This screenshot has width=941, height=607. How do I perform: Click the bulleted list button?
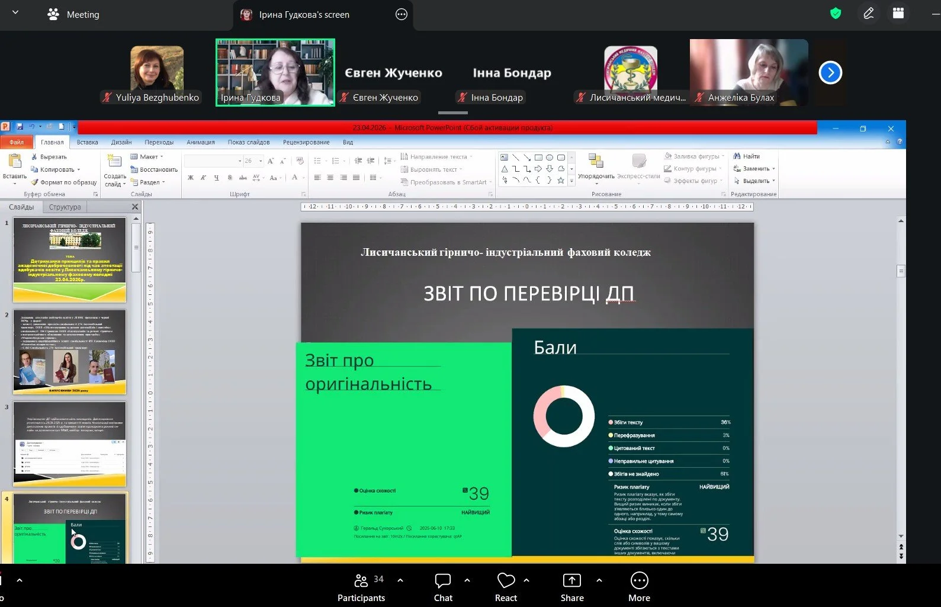(x=318, y=160)
